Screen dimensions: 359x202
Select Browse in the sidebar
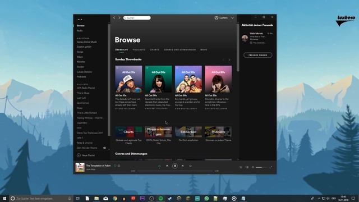(x=81, y=26)
